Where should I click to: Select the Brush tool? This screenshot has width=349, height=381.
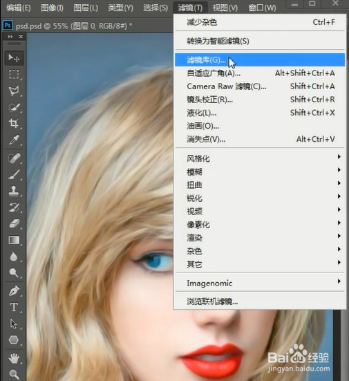(x=14, y=174)
